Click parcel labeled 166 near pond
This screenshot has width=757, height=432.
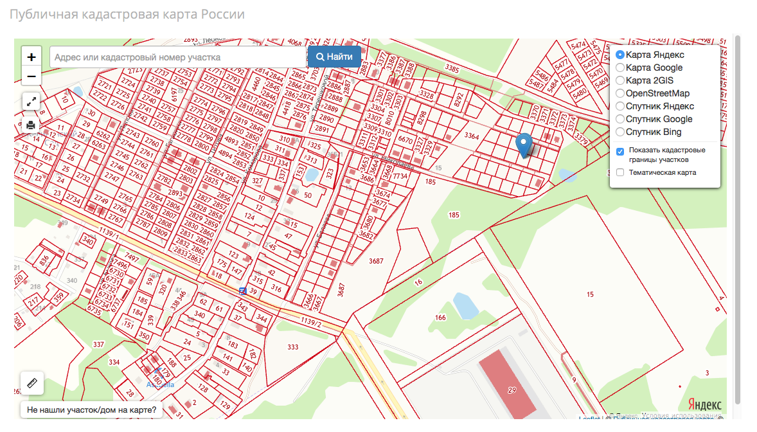click(x=440, y=318)
